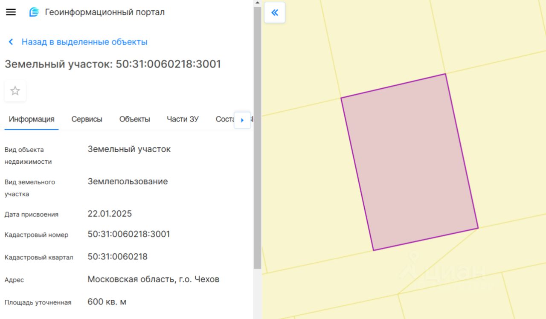Add parcel to favorites with star icon
Viewport: 546px width, 319px height.
point(15,91)
